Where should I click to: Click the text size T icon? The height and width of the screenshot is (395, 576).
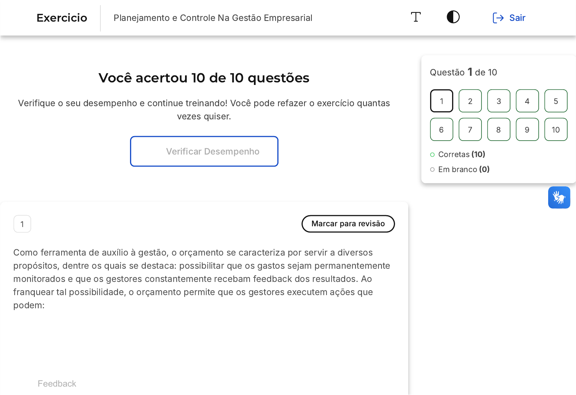pos(416,17)
